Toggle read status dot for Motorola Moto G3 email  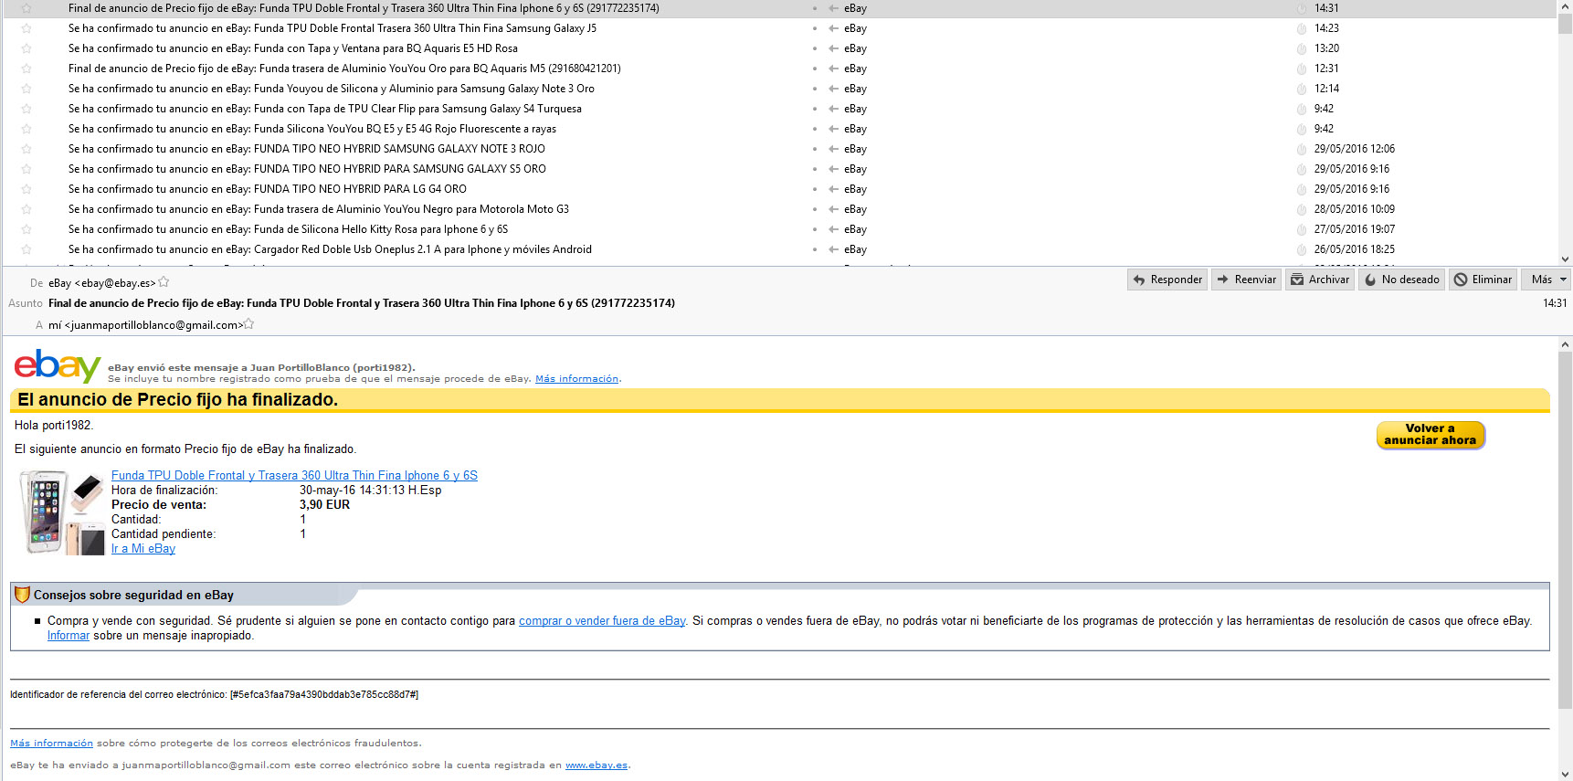click(814, 209)
